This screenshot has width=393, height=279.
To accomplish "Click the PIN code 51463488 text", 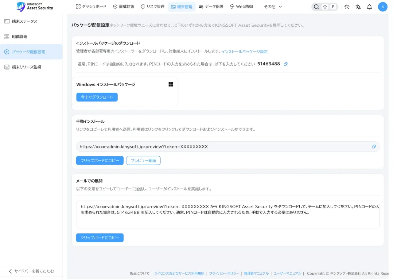I will coord(269,64).
